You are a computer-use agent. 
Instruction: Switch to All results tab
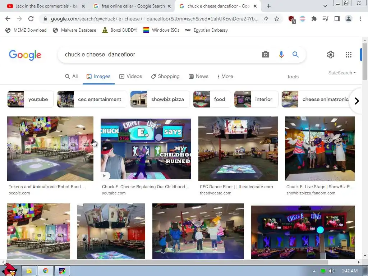click(x=72, y=77)
